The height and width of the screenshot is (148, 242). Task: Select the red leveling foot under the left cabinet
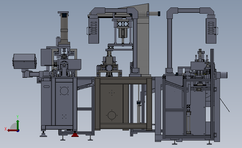pyautogui.click(x=75, y=134)
